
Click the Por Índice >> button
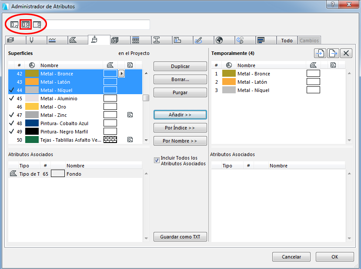180,128
